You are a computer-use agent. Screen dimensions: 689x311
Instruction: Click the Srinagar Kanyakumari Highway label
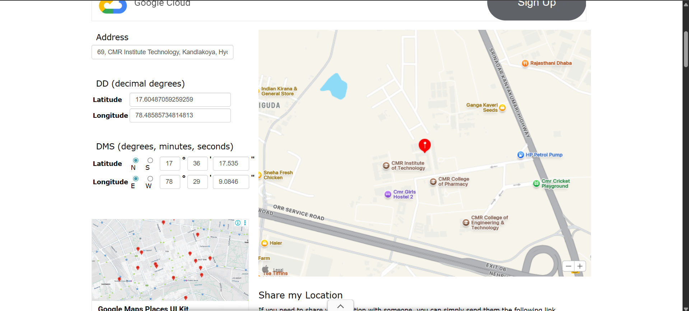click(x=509, y=93)
